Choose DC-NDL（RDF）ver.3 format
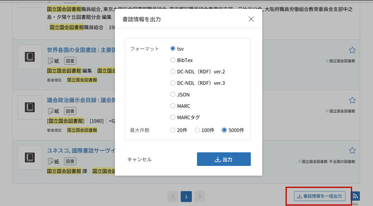Image resolution: width=373 pixels, height=206 pixels. coord(173,83)
